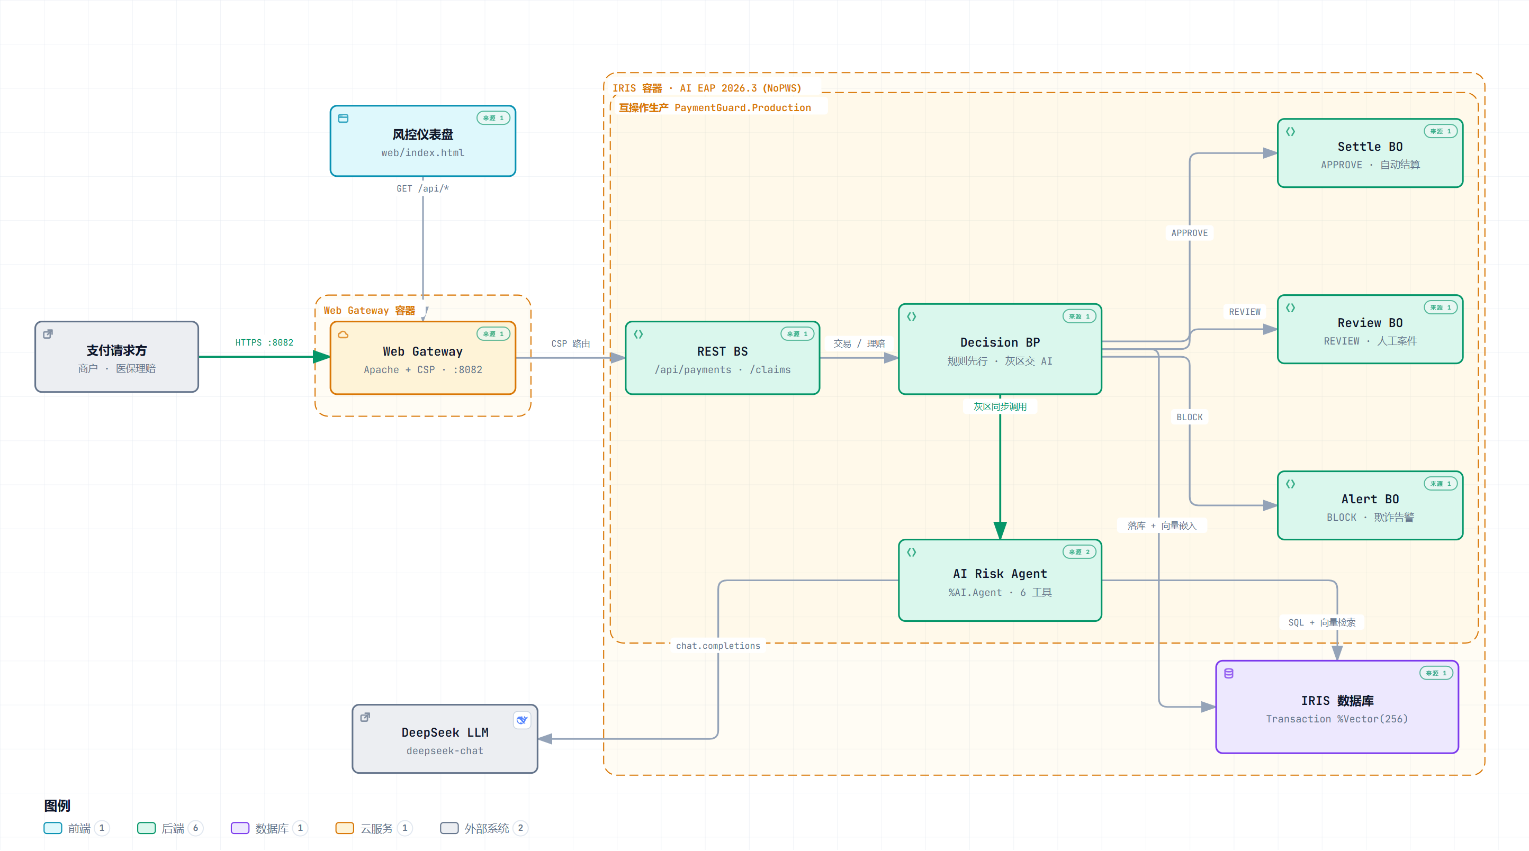Select the DeepSeek LLM node title
The height and width of the screenshot is (851, 1529).
[445, 732]
